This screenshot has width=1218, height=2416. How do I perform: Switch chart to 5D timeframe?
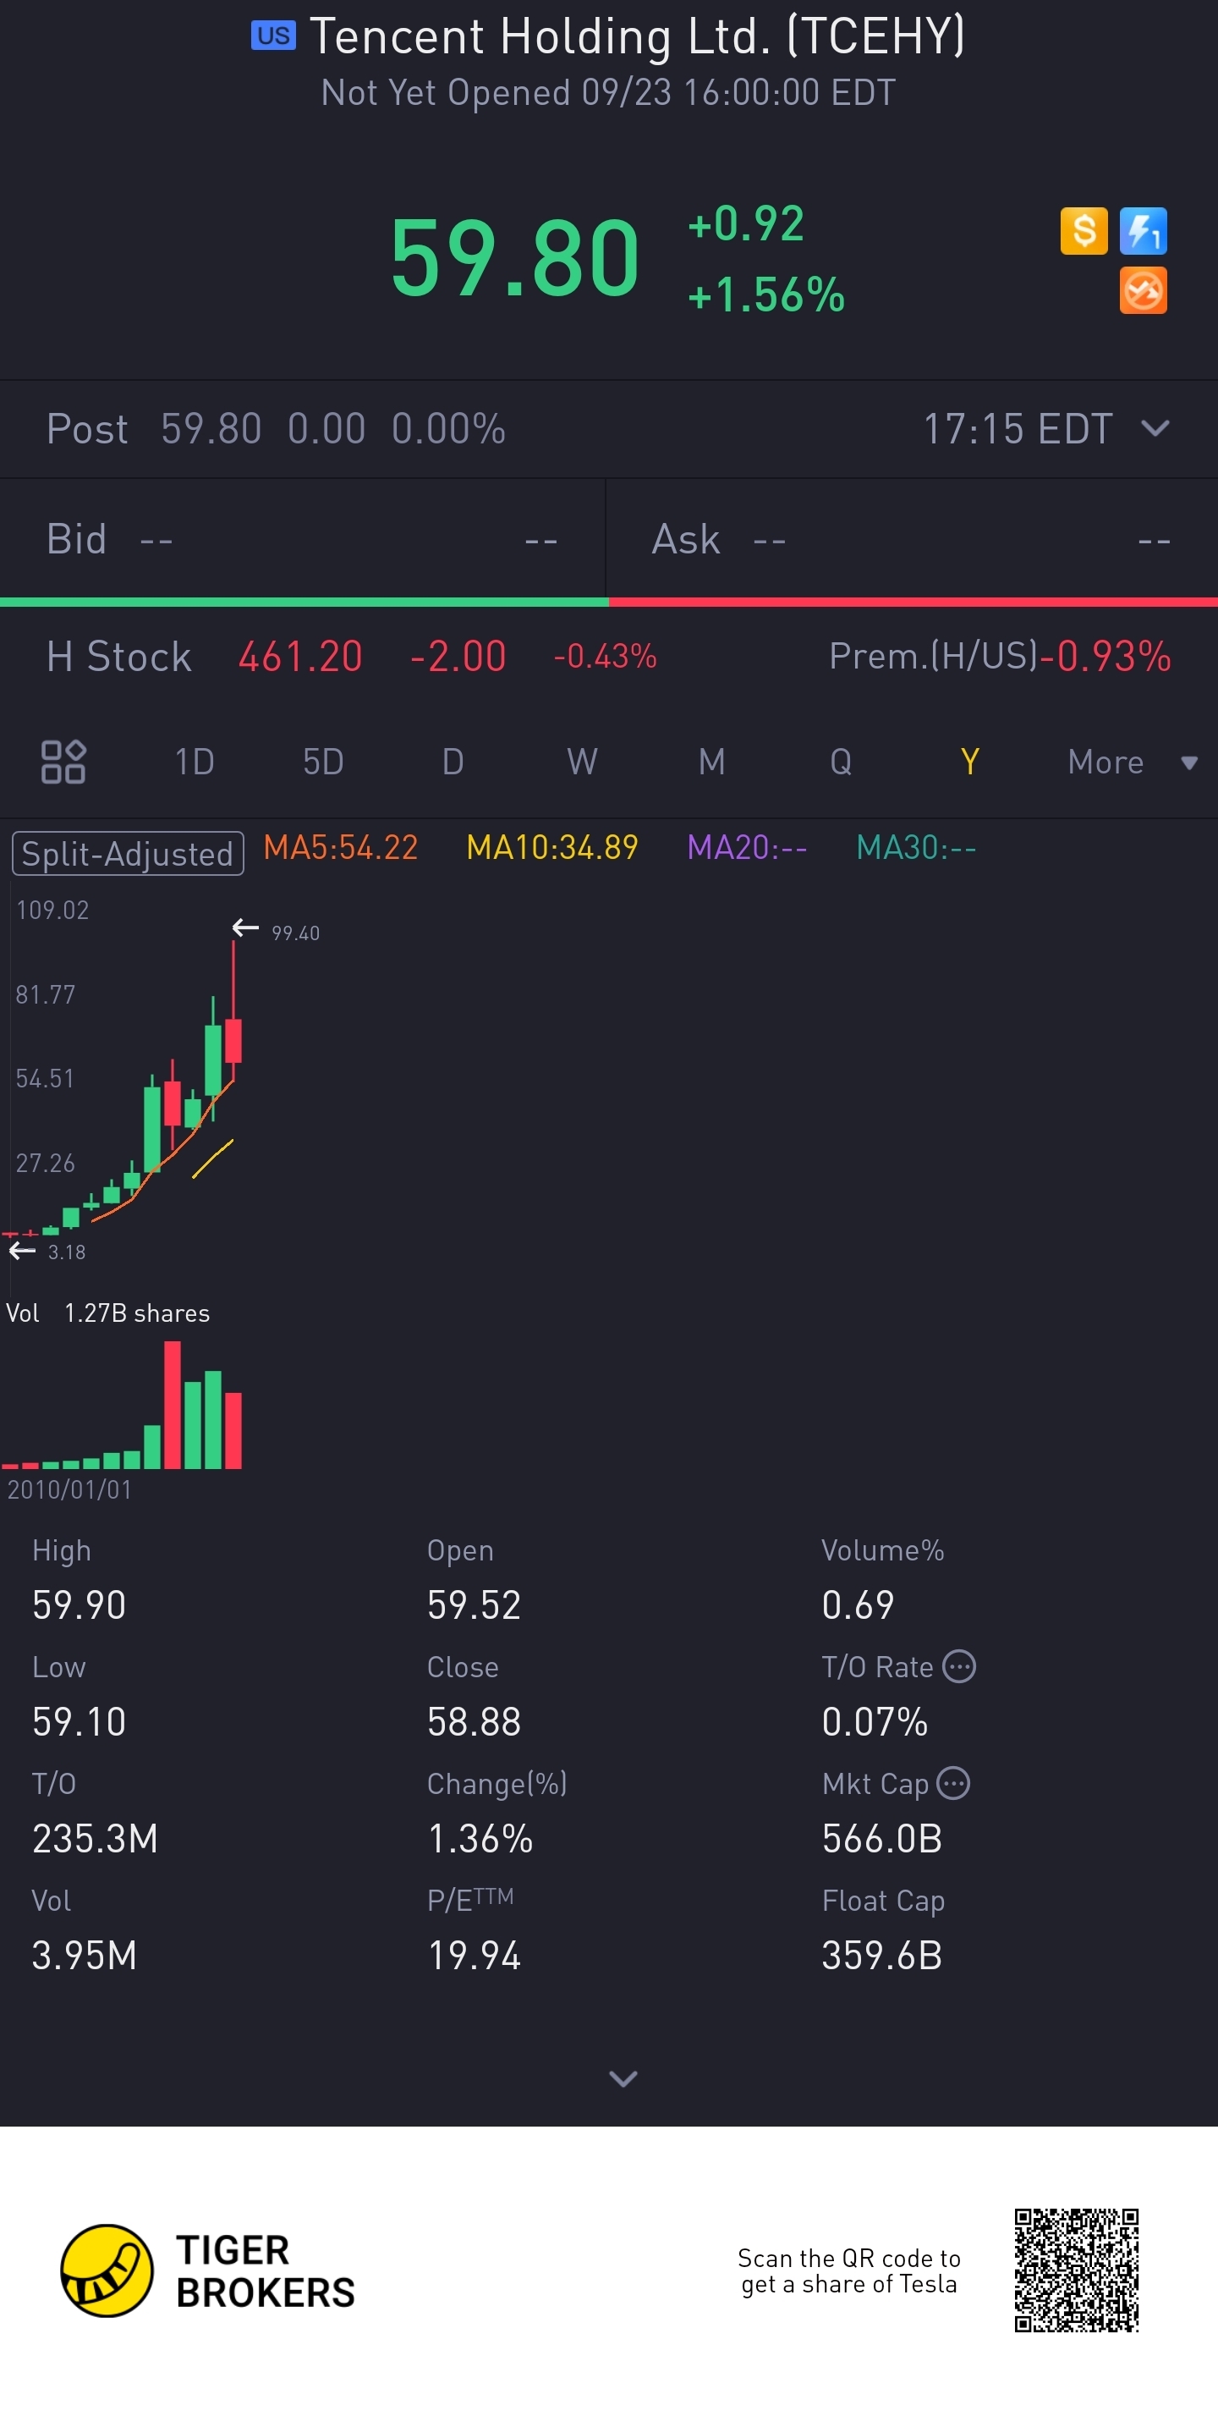322,762
